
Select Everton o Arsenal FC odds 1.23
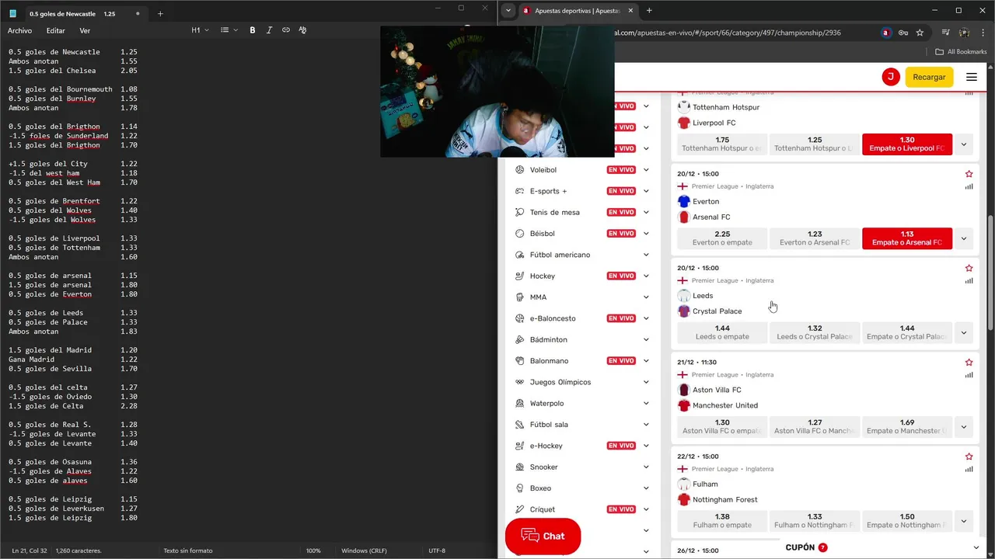815,238
